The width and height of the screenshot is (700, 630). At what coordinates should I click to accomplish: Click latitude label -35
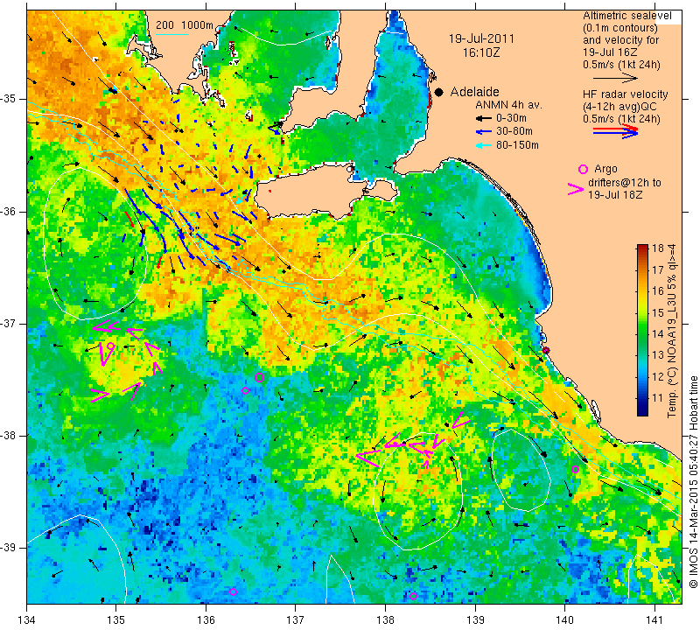click(x=9, y=99)
